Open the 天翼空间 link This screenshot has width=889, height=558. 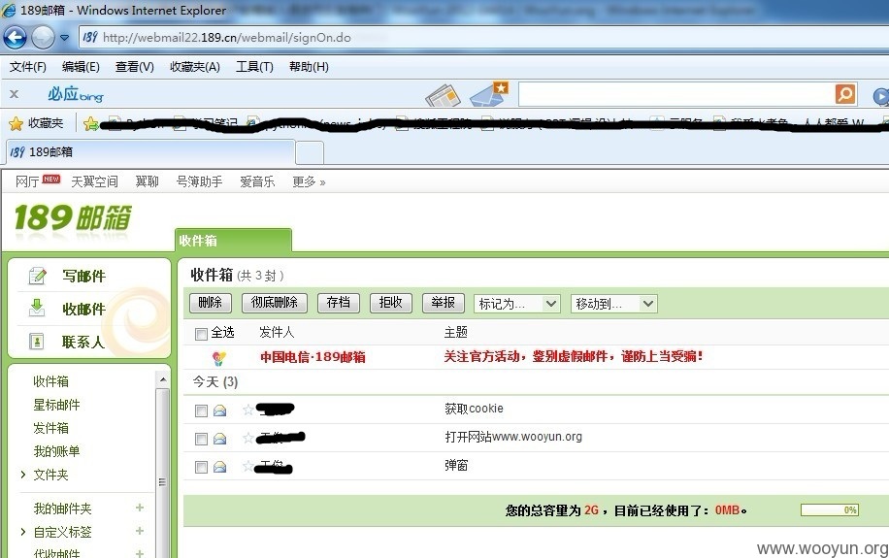click(x=94, y=181)
